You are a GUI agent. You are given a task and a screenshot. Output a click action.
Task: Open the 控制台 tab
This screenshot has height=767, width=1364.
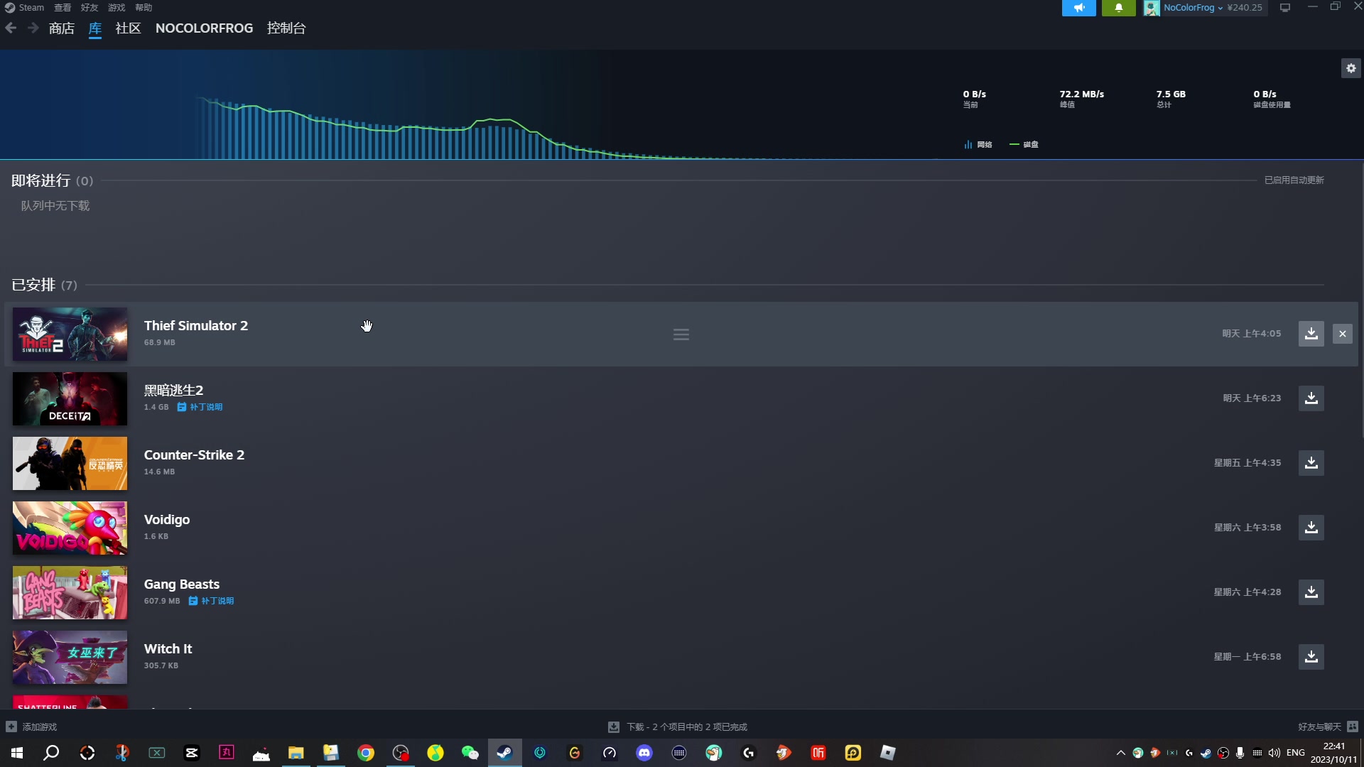tap(286, 28)
